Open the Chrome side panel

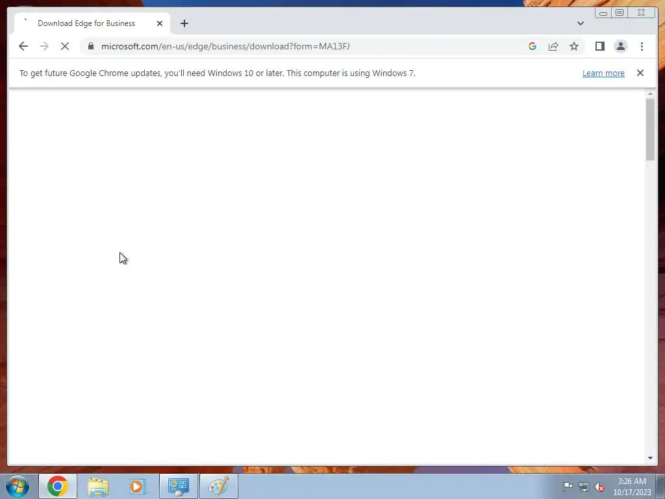(x=599, y=46)
